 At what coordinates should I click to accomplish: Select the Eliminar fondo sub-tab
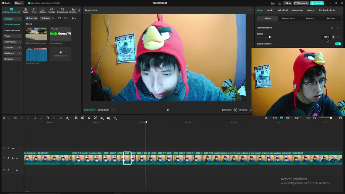coord(288,18)
